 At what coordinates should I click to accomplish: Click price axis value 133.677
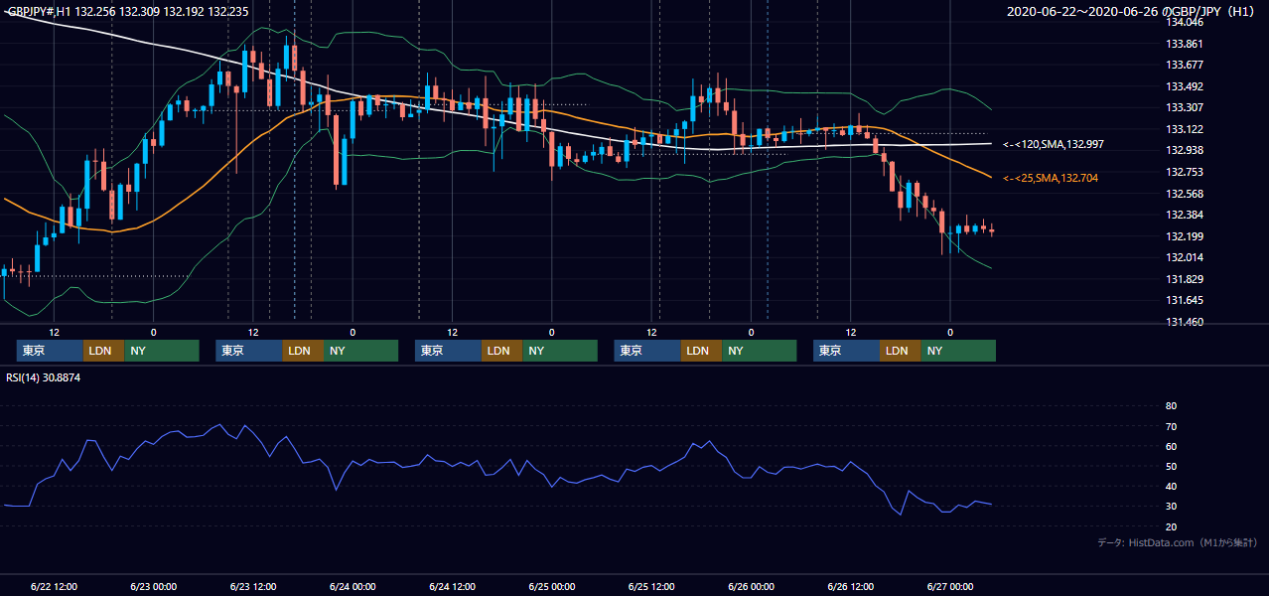point(1185,65)
